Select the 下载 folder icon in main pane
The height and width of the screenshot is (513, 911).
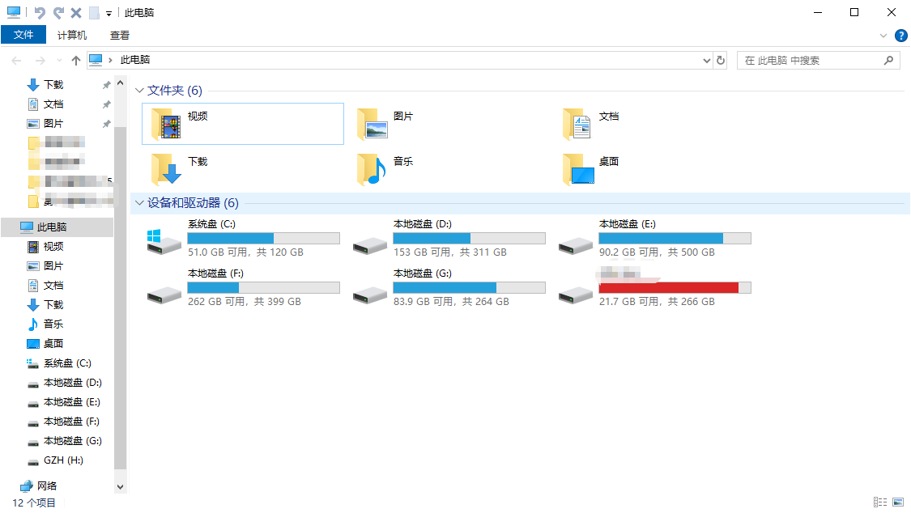click(x=166, y=169)
